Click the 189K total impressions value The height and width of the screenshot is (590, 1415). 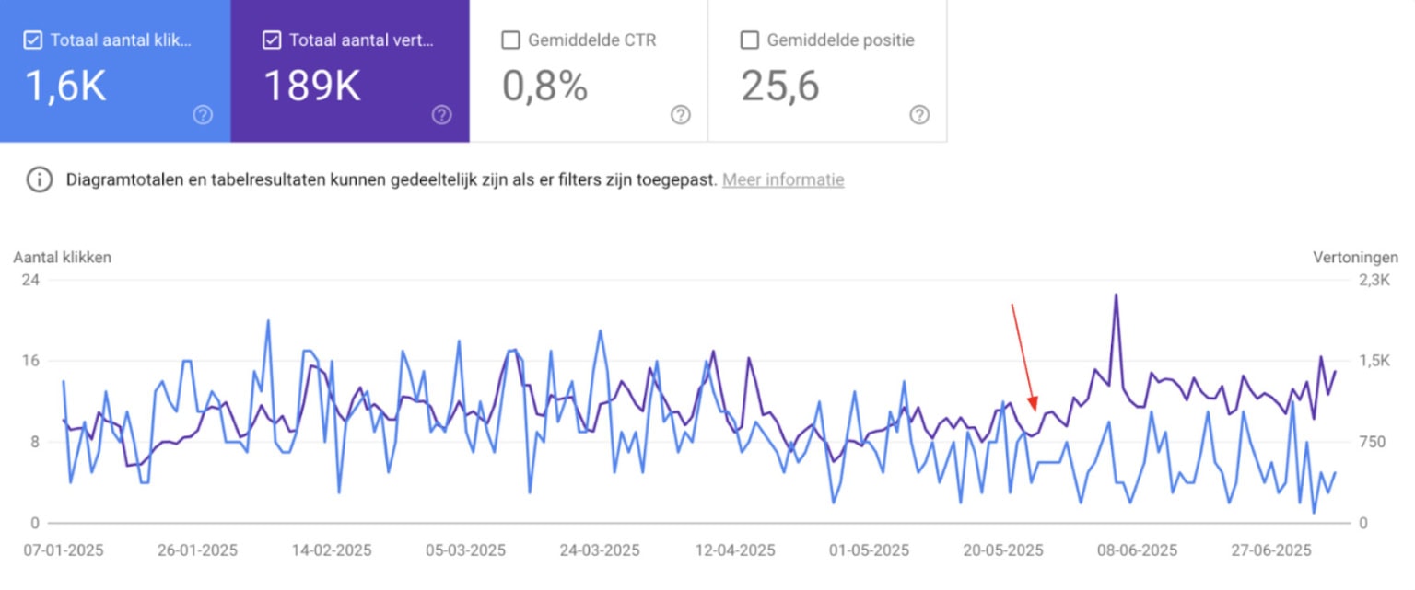click(313, 87)
